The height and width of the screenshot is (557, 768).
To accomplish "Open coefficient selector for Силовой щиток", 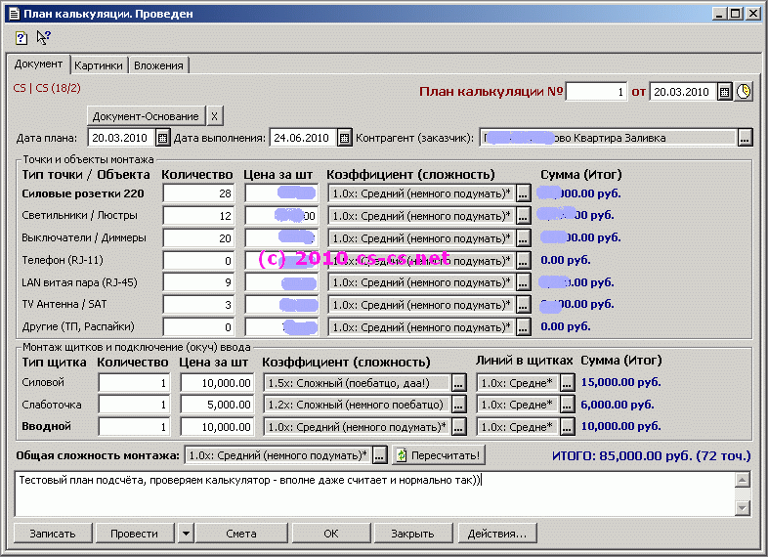I will [x=458, y=383].
